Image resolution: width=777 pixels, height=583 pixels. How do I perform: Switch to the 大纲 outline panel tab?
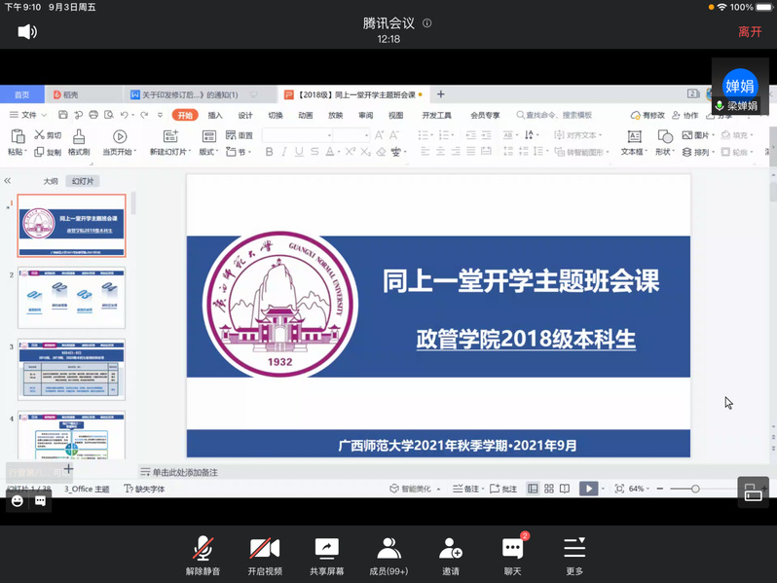pos(51,181)
